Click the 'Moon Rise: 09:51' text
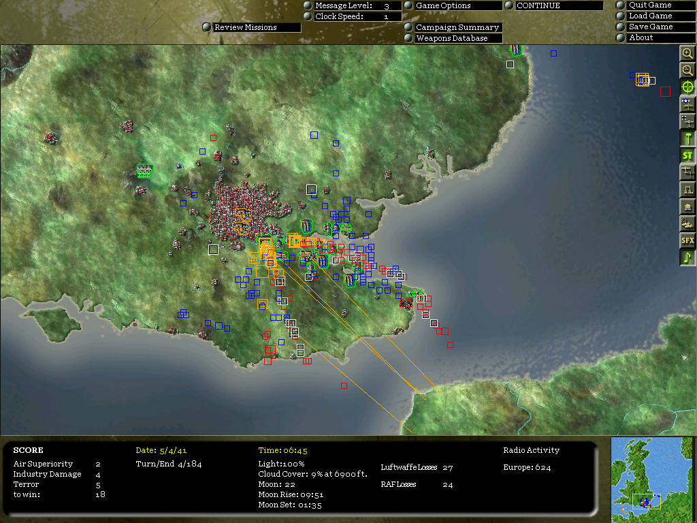697x523 pixels. click(291, 494)
